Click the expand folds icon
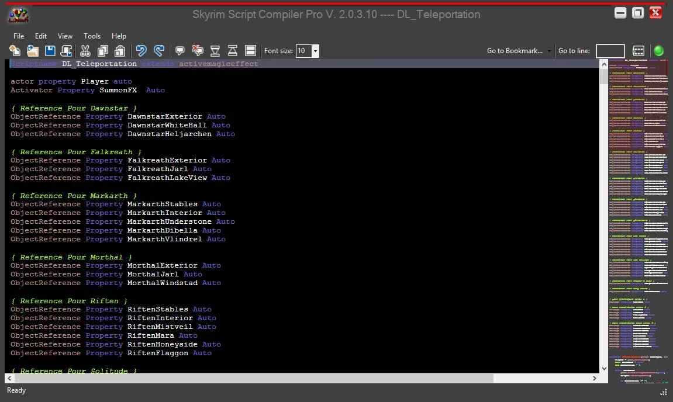Screen dimensions: 673x402 (233, 51)
